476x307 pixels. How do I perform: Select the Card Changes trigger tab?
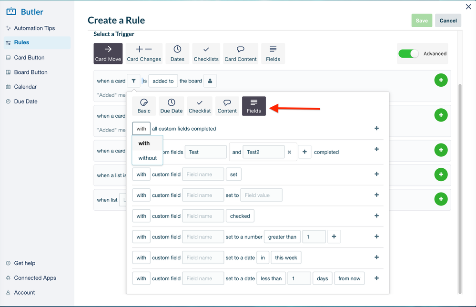point(144,53)
